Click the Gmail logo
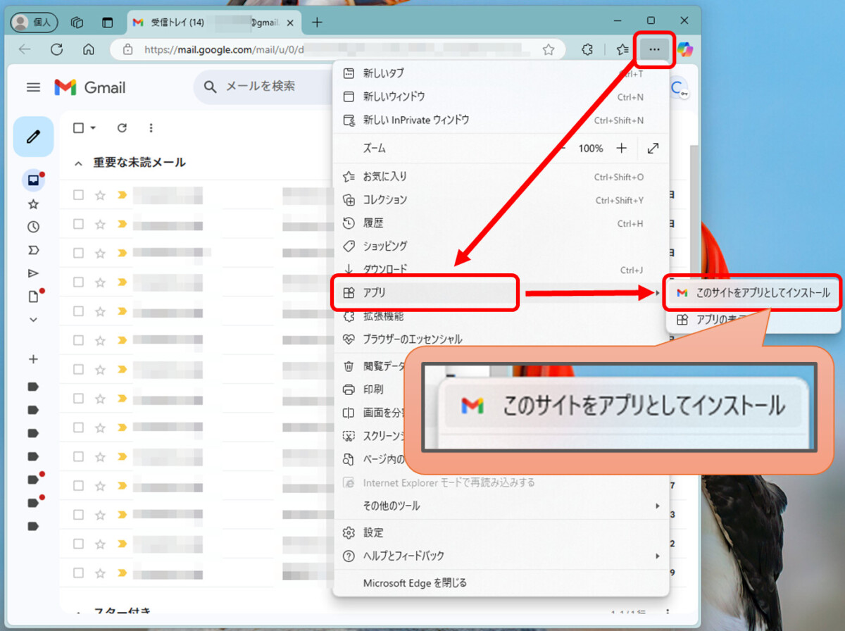 pos(90,87)
